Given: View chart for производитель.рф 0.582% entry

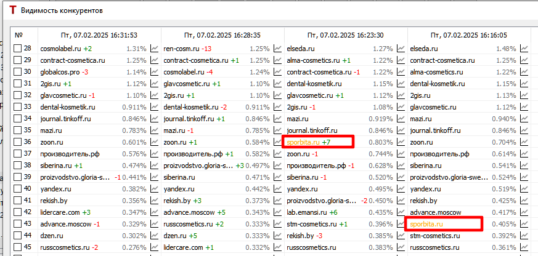Looking at the screenshot, I should pos(277,154).
